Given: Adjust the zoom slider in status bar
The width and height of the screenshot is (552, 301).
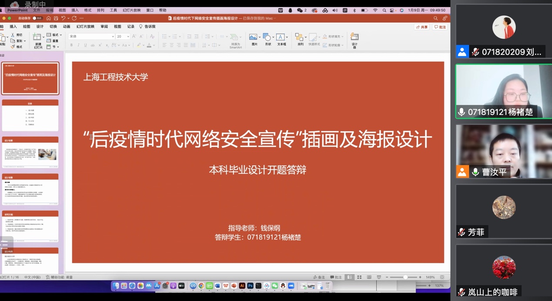Looking at the screenshot, I should [405, 277].
